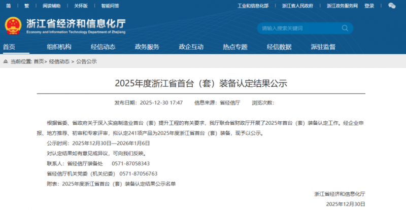Select the 首页 home tab
The height and width of the screenshot is (210, 406).
[9, 47]
